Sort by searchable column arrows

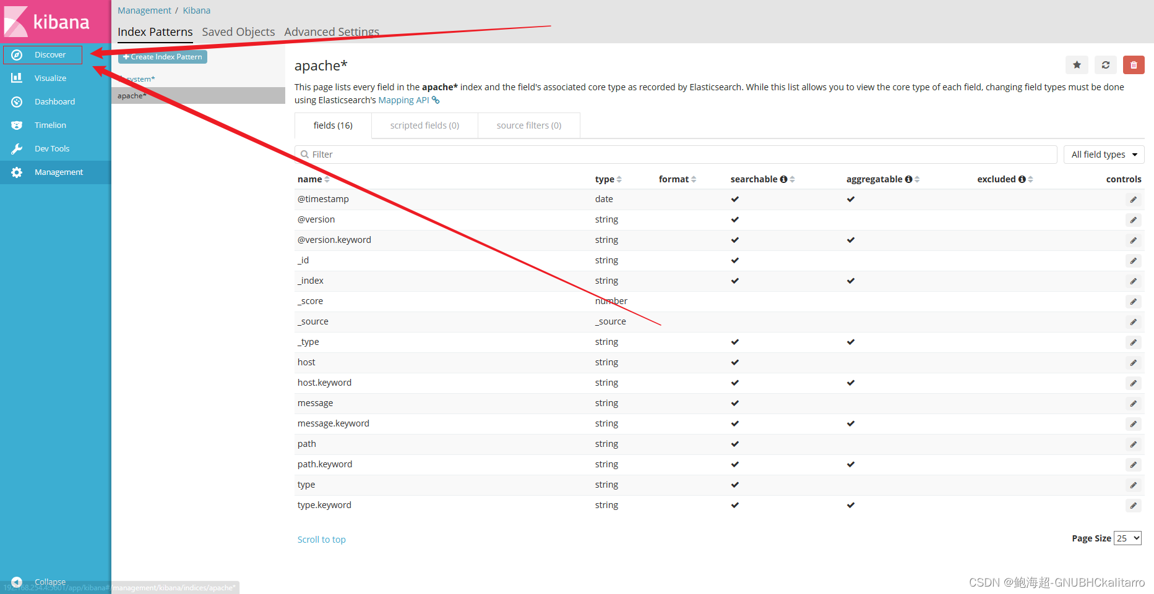pyautogui.click(x=792, y=179)
